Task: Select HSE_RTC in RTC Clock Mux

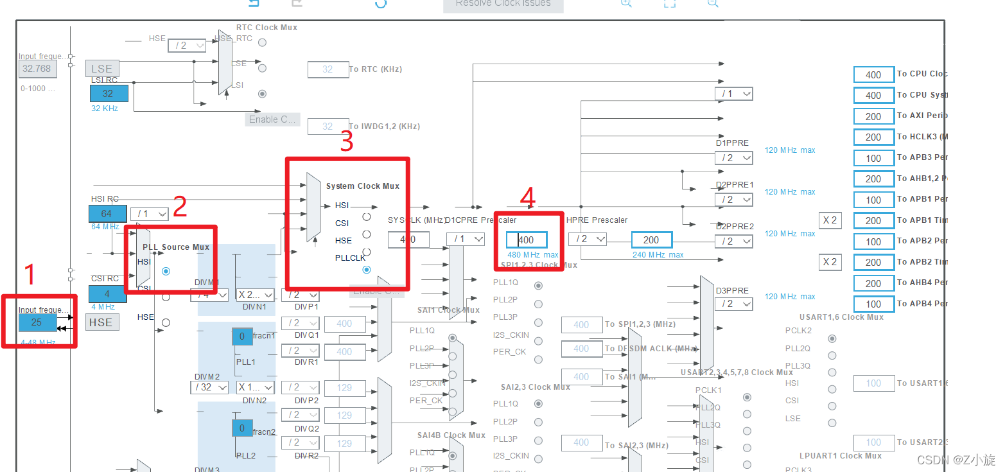Action: (262, 42)
